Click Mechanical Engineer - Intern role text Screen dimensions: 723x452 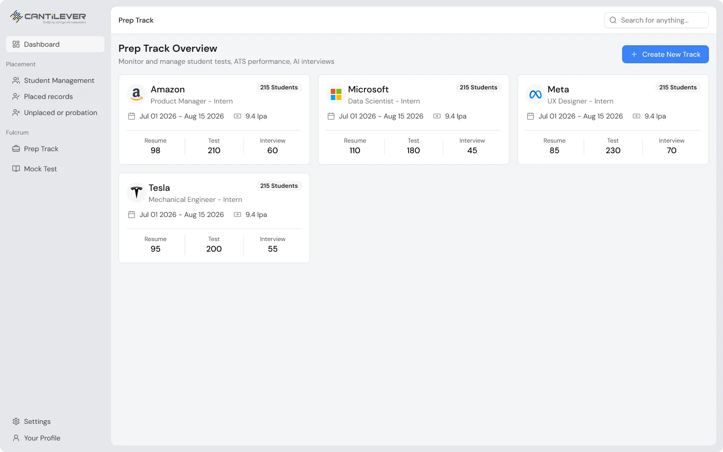coord(195,199)
